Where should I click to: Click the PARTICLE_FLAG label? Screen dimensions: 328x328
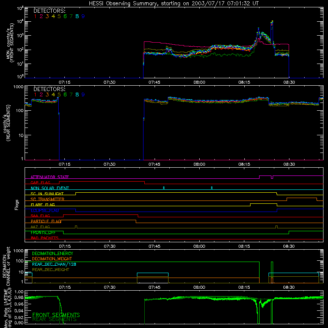(x=46, y=221)
